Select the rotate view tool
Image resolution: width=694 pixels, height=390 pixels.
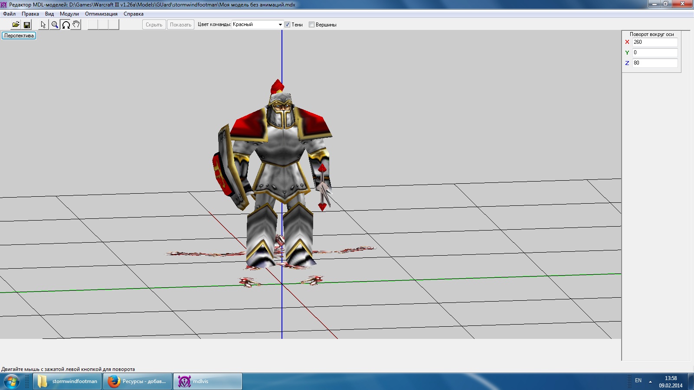(66, 25)
